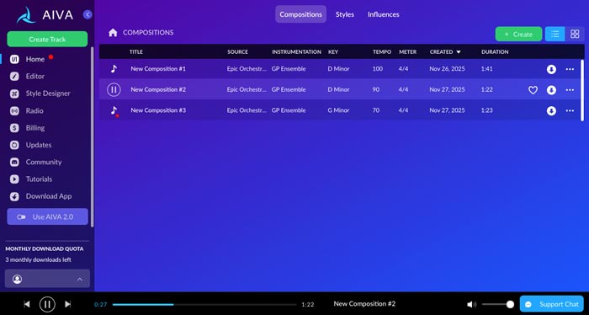Download New Composition #3
The image size is (589, 315).
pyautogui.click(x=551, y=110)
